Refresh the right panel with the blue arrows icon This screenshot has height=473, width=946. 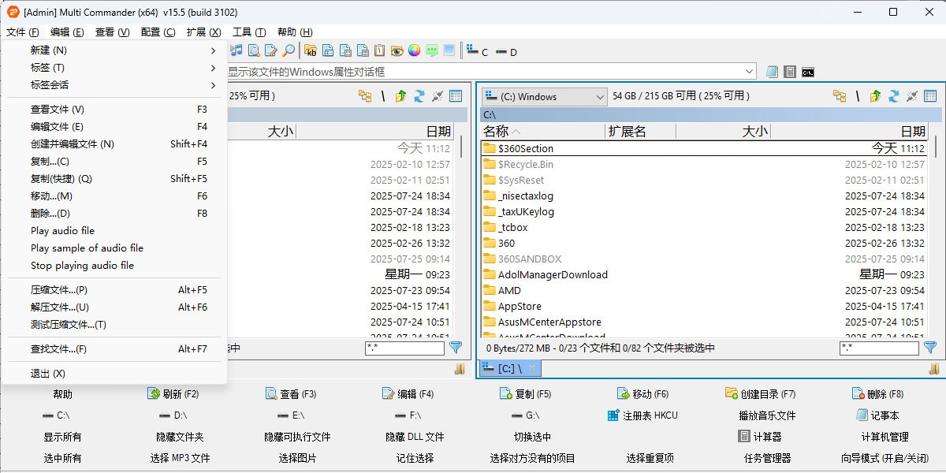point(893,96)
